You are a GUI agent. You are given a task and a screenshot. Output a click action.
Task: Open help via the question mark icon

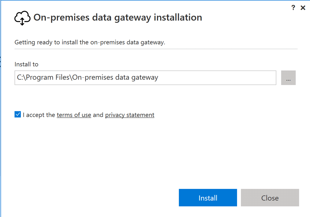[293, 8]
